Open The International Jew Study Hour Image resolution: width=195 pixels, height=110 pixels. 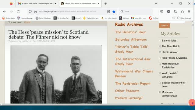tap(133, 61)
